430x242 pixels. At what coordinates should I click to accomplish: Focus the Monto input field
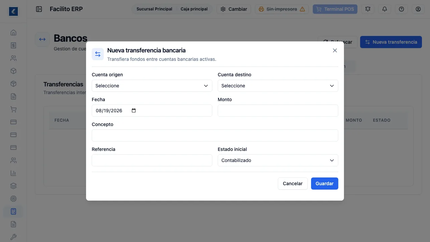(x=278, y=111)
